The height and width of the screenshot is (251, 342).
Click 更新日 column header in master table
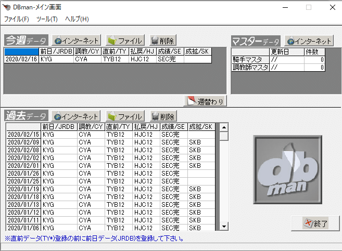point(287,52)
